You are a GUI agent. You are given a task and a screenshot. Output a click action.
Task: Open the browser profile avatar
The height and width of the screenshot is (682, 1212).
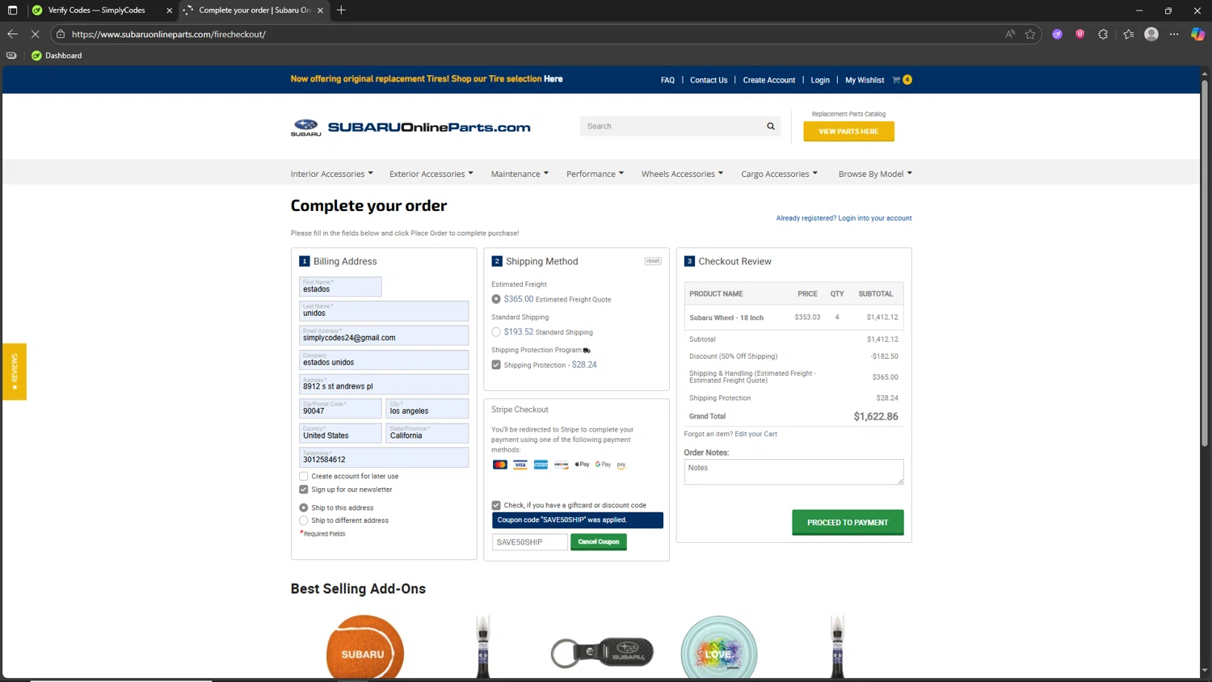[x=1151, y=34]
